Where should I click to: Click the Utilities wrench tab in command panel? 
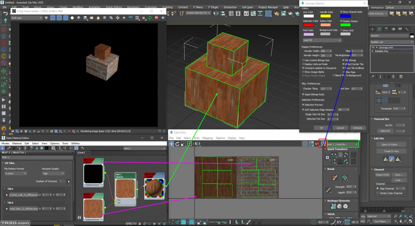[407, 29]
